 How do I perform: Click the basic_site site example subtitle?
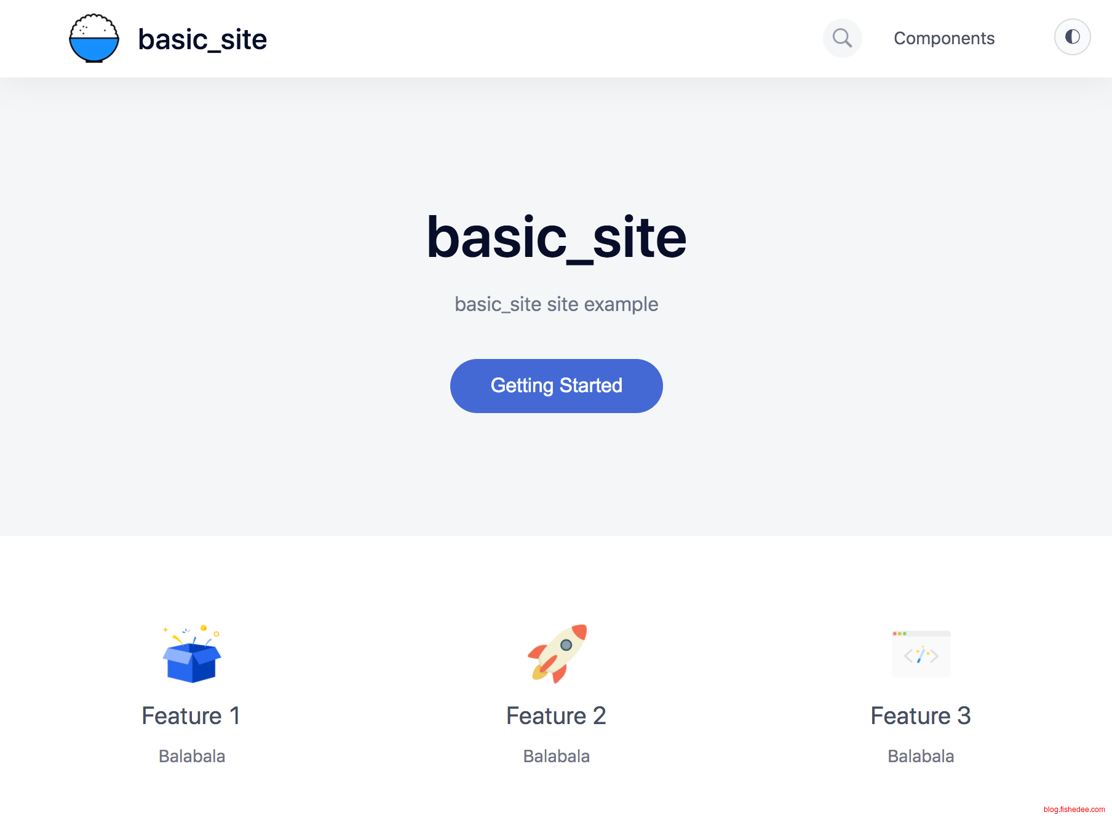(556, 304)
